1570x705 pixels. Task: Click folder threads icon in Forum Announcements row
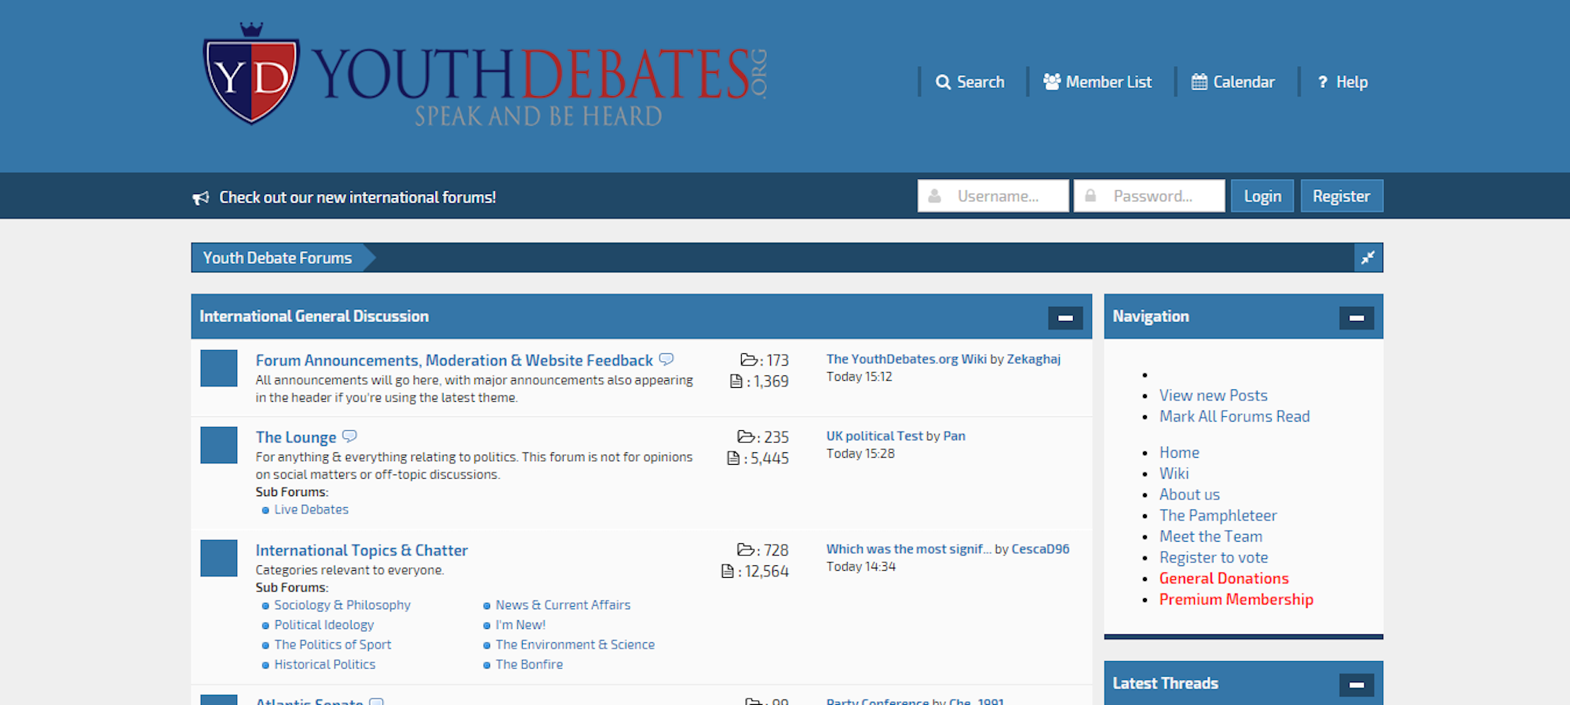point(749,360)
